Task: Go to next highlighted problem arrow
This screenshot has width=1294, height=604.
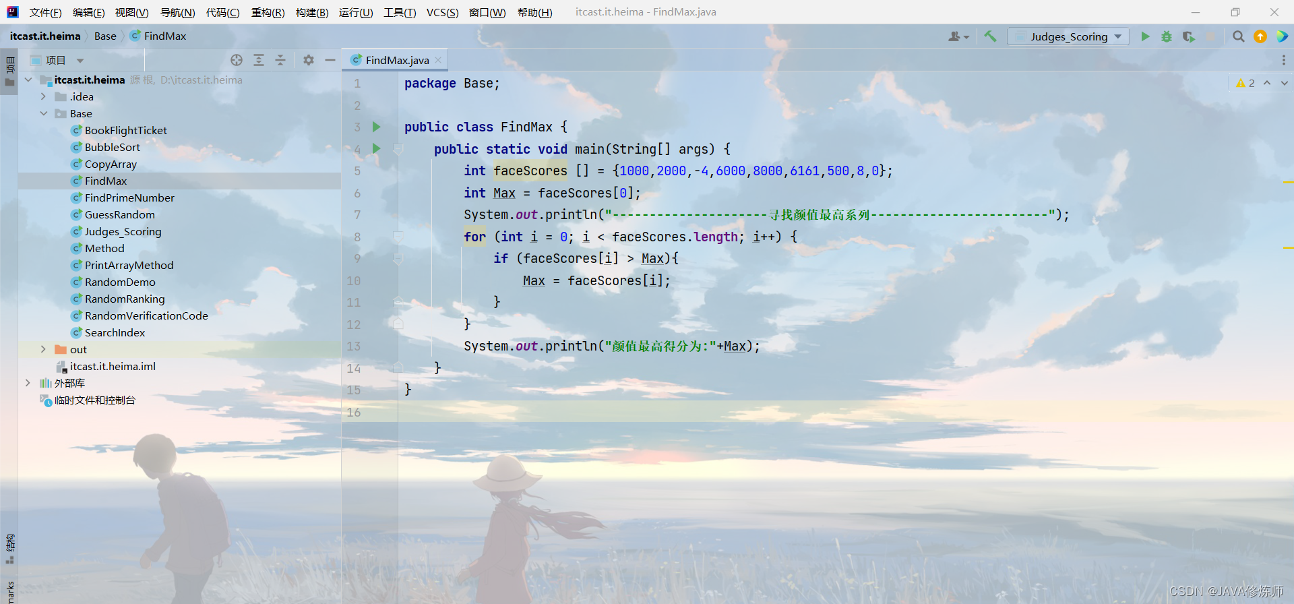Action: click(x=1285, y=83)
